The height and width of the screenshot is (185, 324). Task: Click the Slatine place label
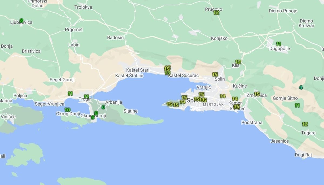pos(130,111)
